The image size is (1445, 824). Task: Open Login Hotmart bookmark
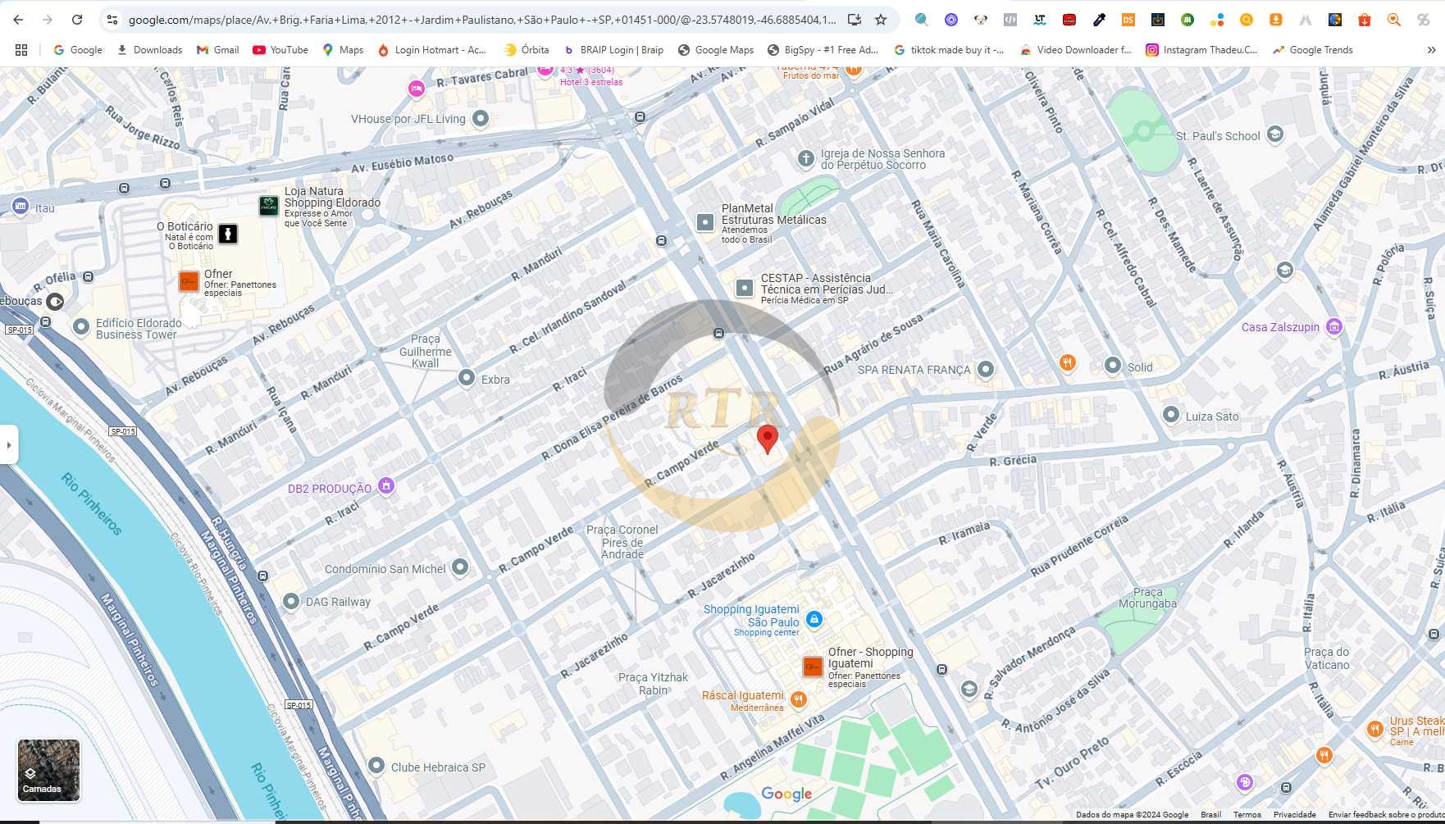pyautogui.click(x=432, y=50)
